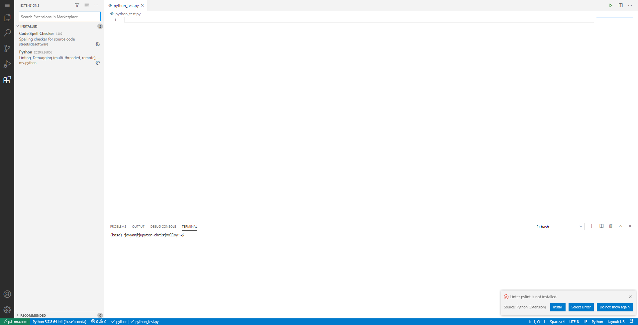The image size is (638, 325).
Task: Click 'Ln 1, Col 1' status entry
Action: [x=537, y=322]
